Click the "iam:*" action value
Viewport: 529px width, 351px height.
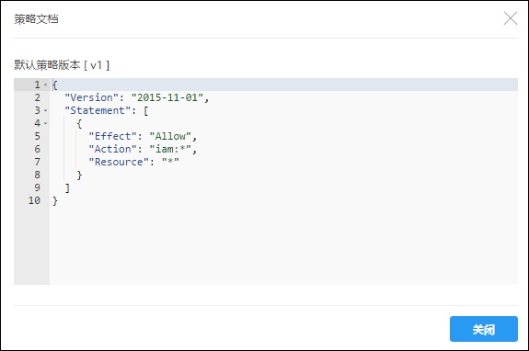pos(170,149)
